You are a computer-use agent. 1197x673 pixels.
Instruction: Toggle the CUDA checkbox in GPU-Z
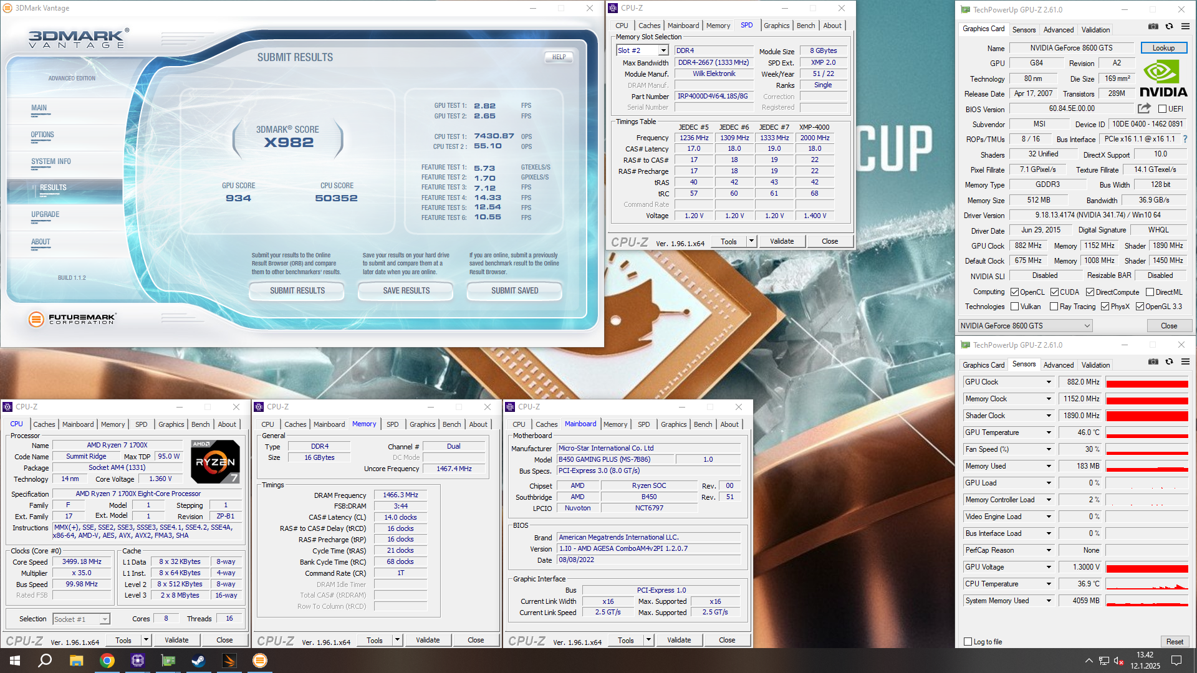(1054, 292)
